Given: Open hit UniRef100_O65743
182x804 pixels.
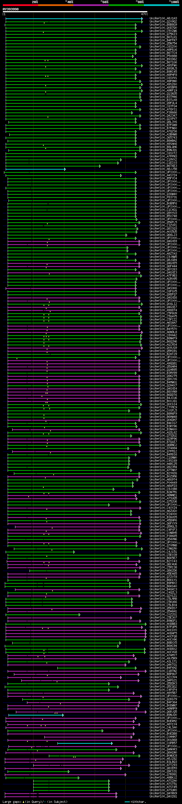Looking at the screenshot, I should (163, 138).
